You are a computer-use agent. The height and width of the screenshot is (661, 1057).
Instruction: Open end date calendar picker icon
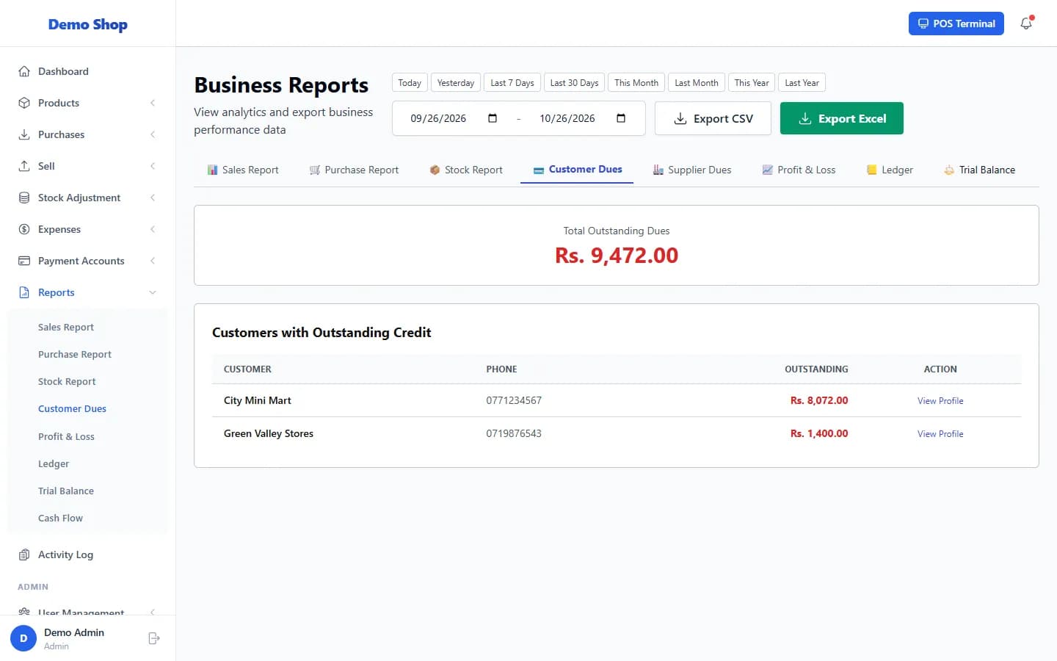point(621,118)
